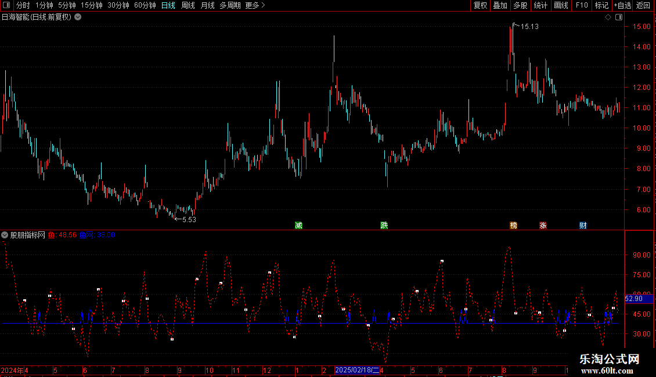Switch to the 30分钟 period
The image size is (656, 377).
118,5
